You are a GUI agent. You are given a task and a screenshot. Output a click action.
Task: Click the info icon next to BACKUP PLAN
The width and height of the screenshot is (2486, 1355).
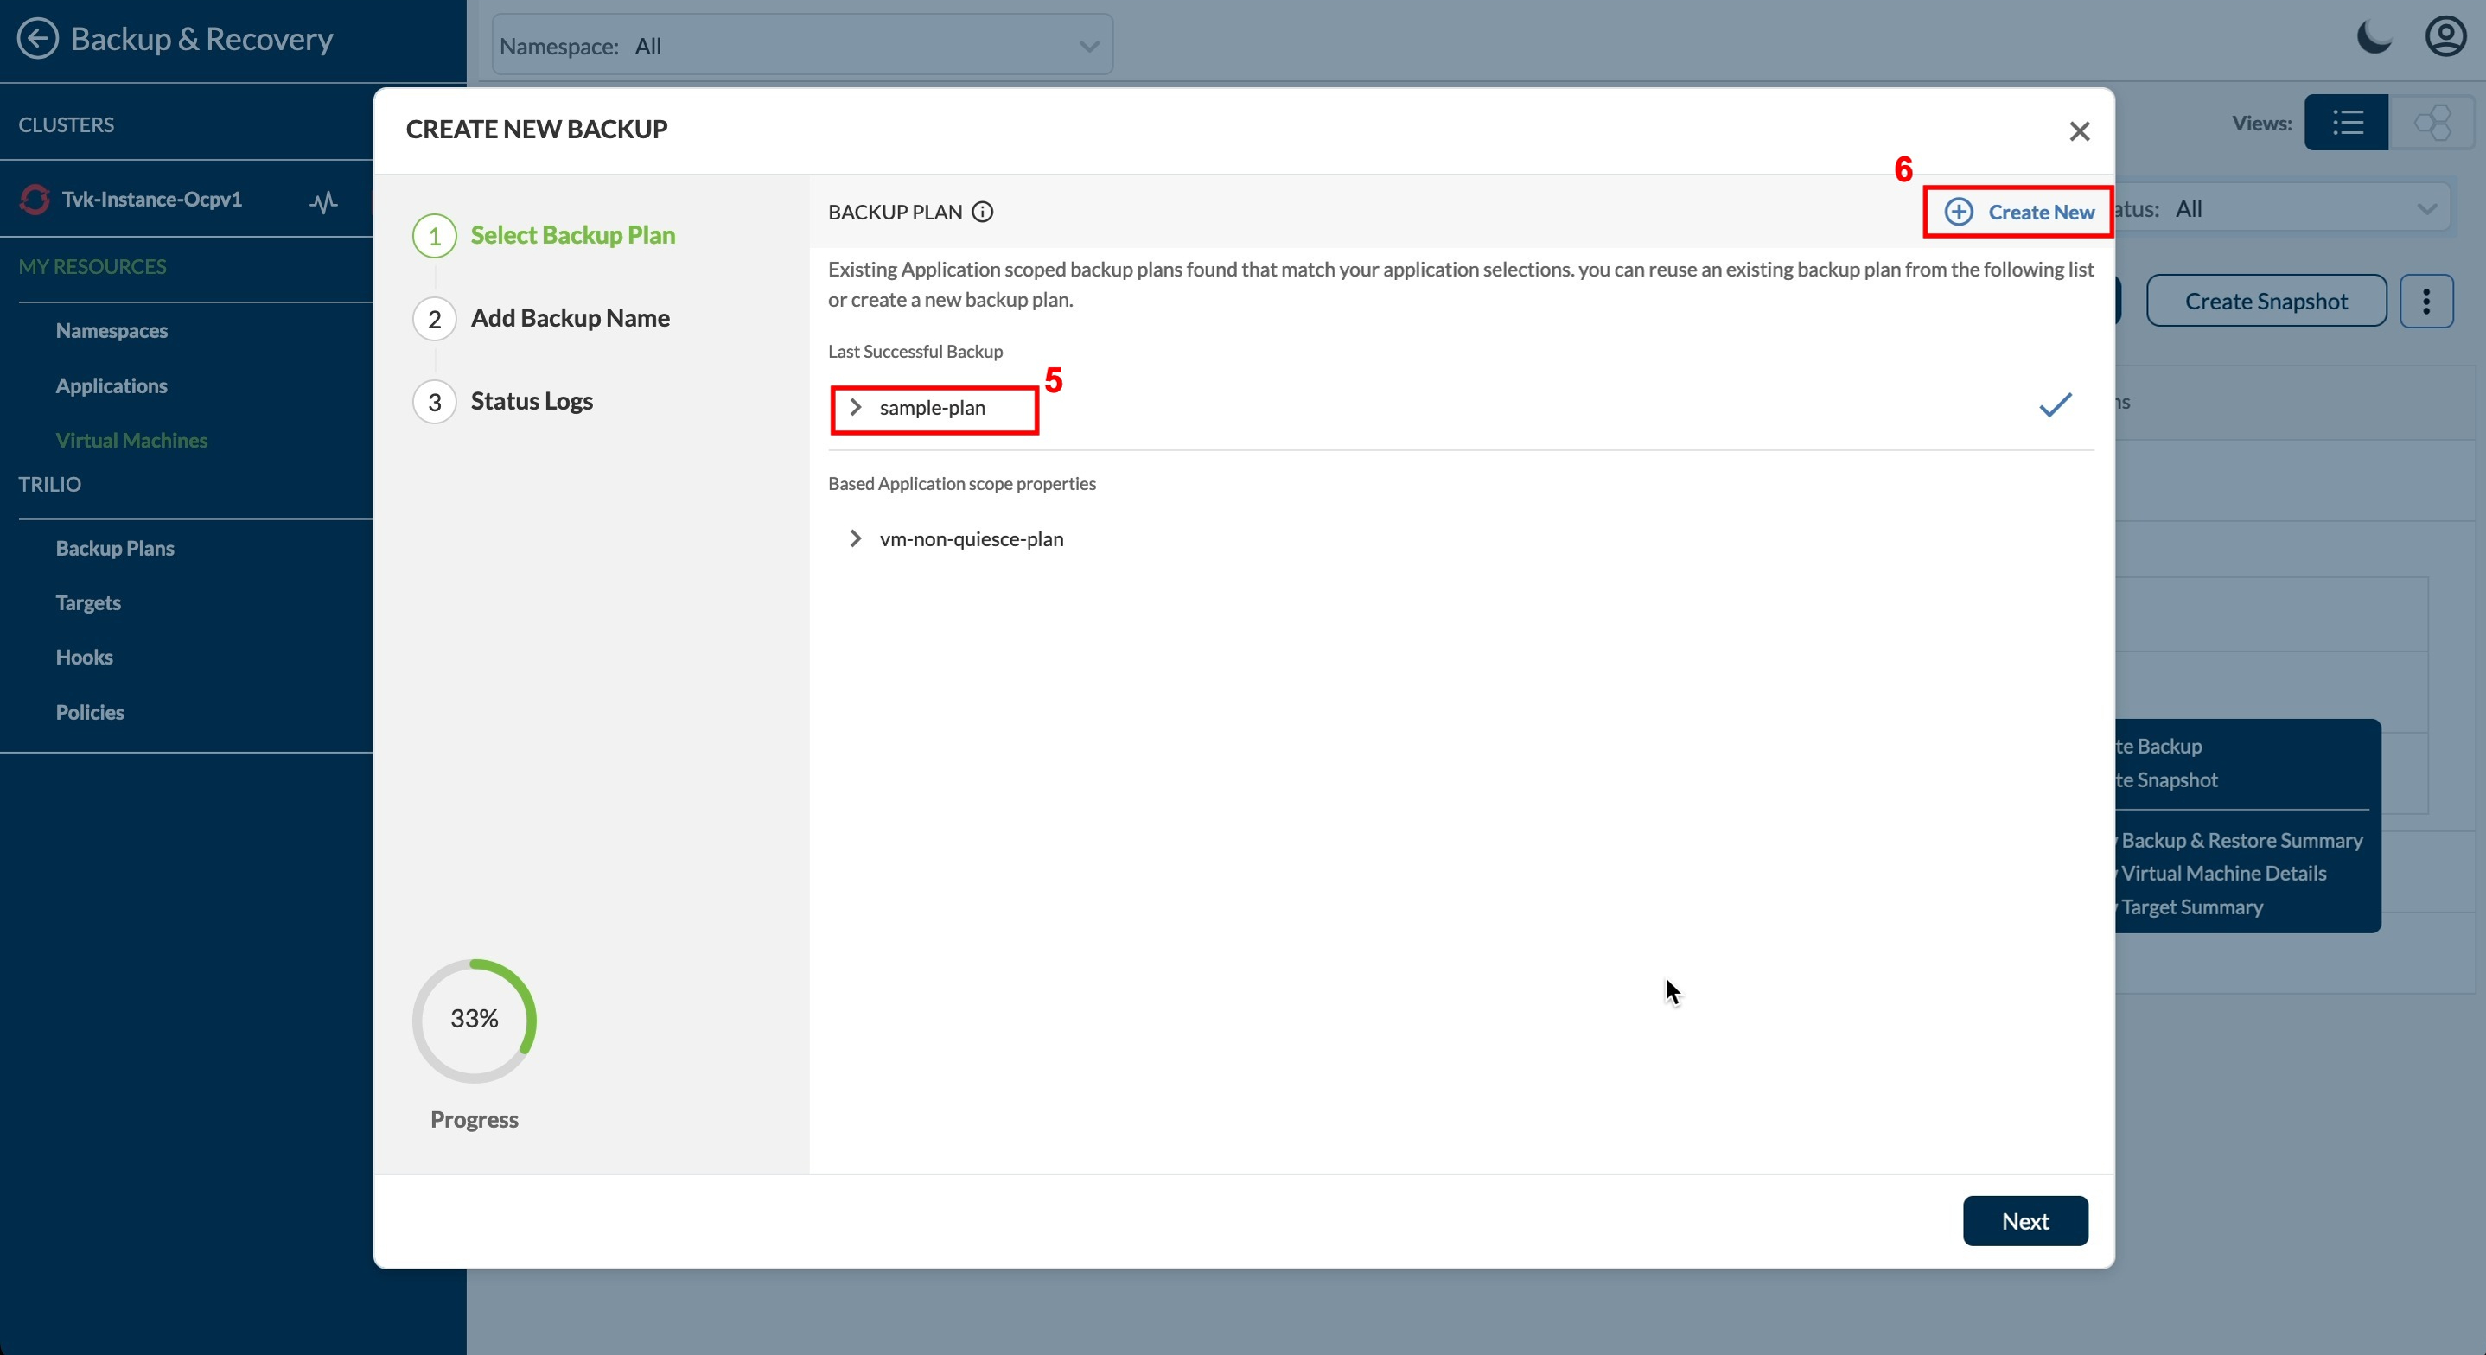(983, 212)
